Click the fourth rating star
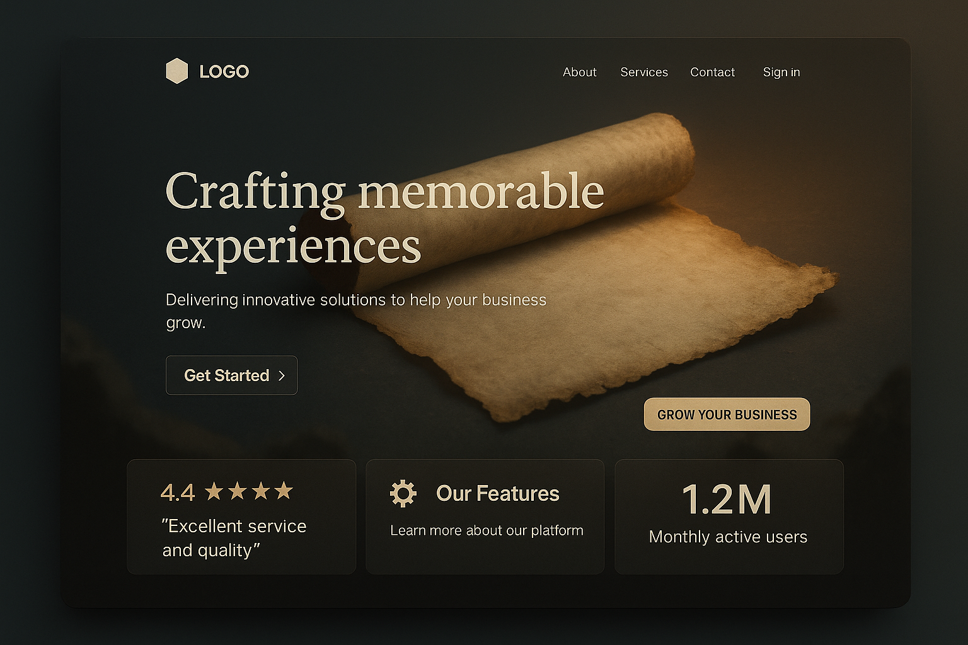Viewport: 968px width, 645px height. 284,491
